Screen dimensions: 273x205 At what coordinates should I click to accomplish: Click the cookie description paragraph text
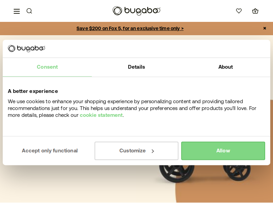tap(132, 108)
